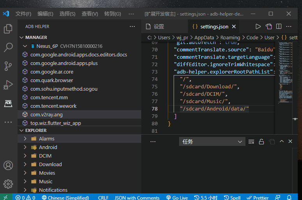Click the ADB HELPER panel more actions
Viewport: 302px width, 200px height.
click(x=132, y=26)
